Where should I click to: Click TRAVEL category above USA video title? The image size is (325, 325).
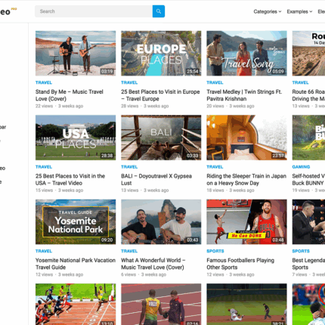pos(44,167)
